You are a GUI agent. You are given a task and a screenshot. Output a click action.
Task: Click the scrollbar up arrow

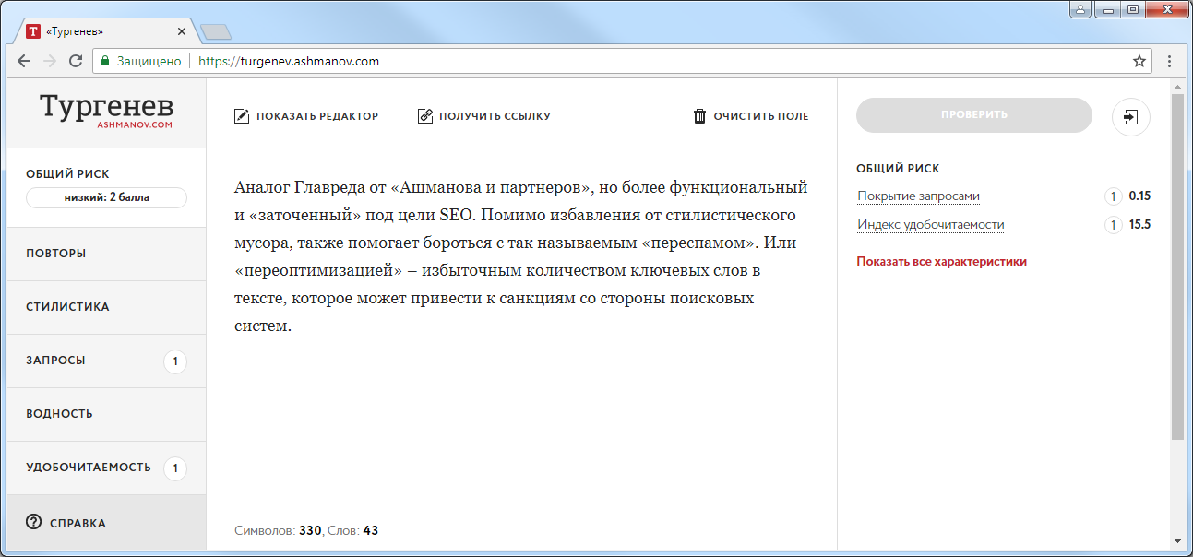[x=1176, y=86]
